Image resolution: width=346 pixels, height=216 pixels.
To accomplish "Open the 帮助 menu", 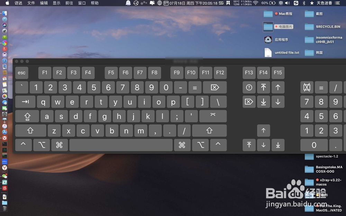I will [x=95, y=3].
